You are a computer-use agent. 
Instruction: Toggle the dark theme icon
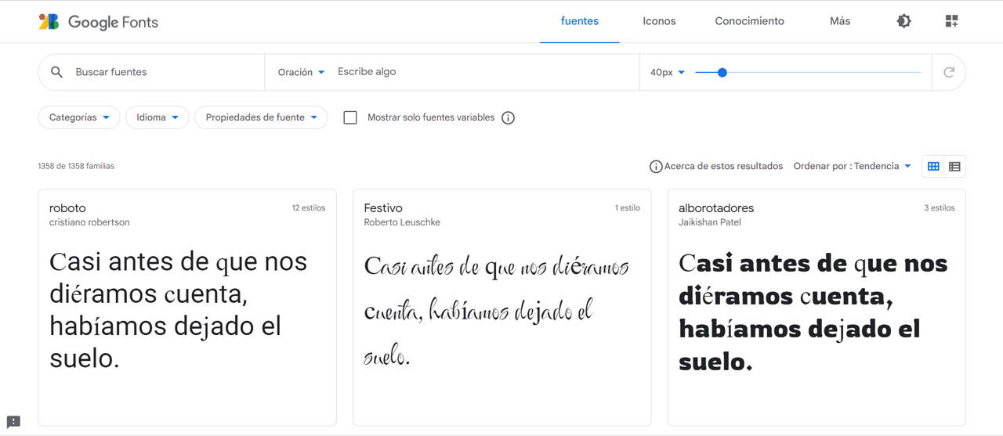(x=903, y=21)
